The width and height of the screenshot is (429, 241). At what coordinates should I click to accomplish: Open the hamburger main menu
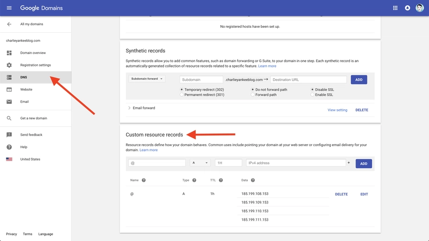point(9,8)
